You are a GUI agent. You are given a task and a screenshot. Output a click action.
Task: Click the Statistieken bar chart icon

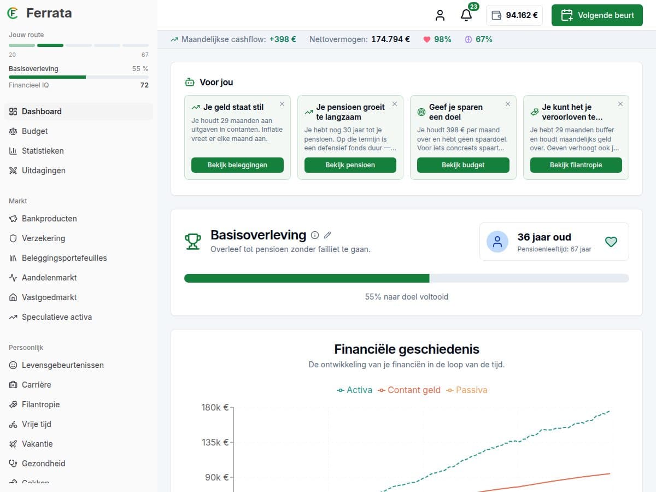(x=13, y=151)
